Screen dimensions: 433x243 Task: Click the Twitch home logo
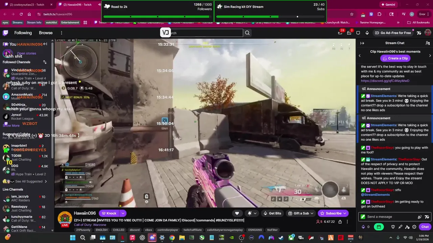(x=5, y=33)
